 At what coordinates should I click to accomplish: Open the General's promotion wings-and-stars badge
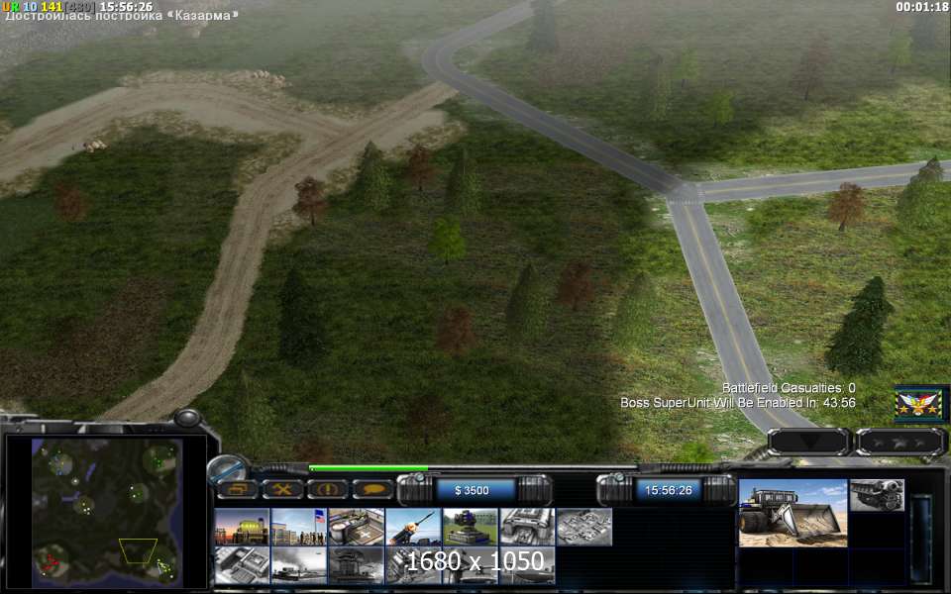click(919, 403)
